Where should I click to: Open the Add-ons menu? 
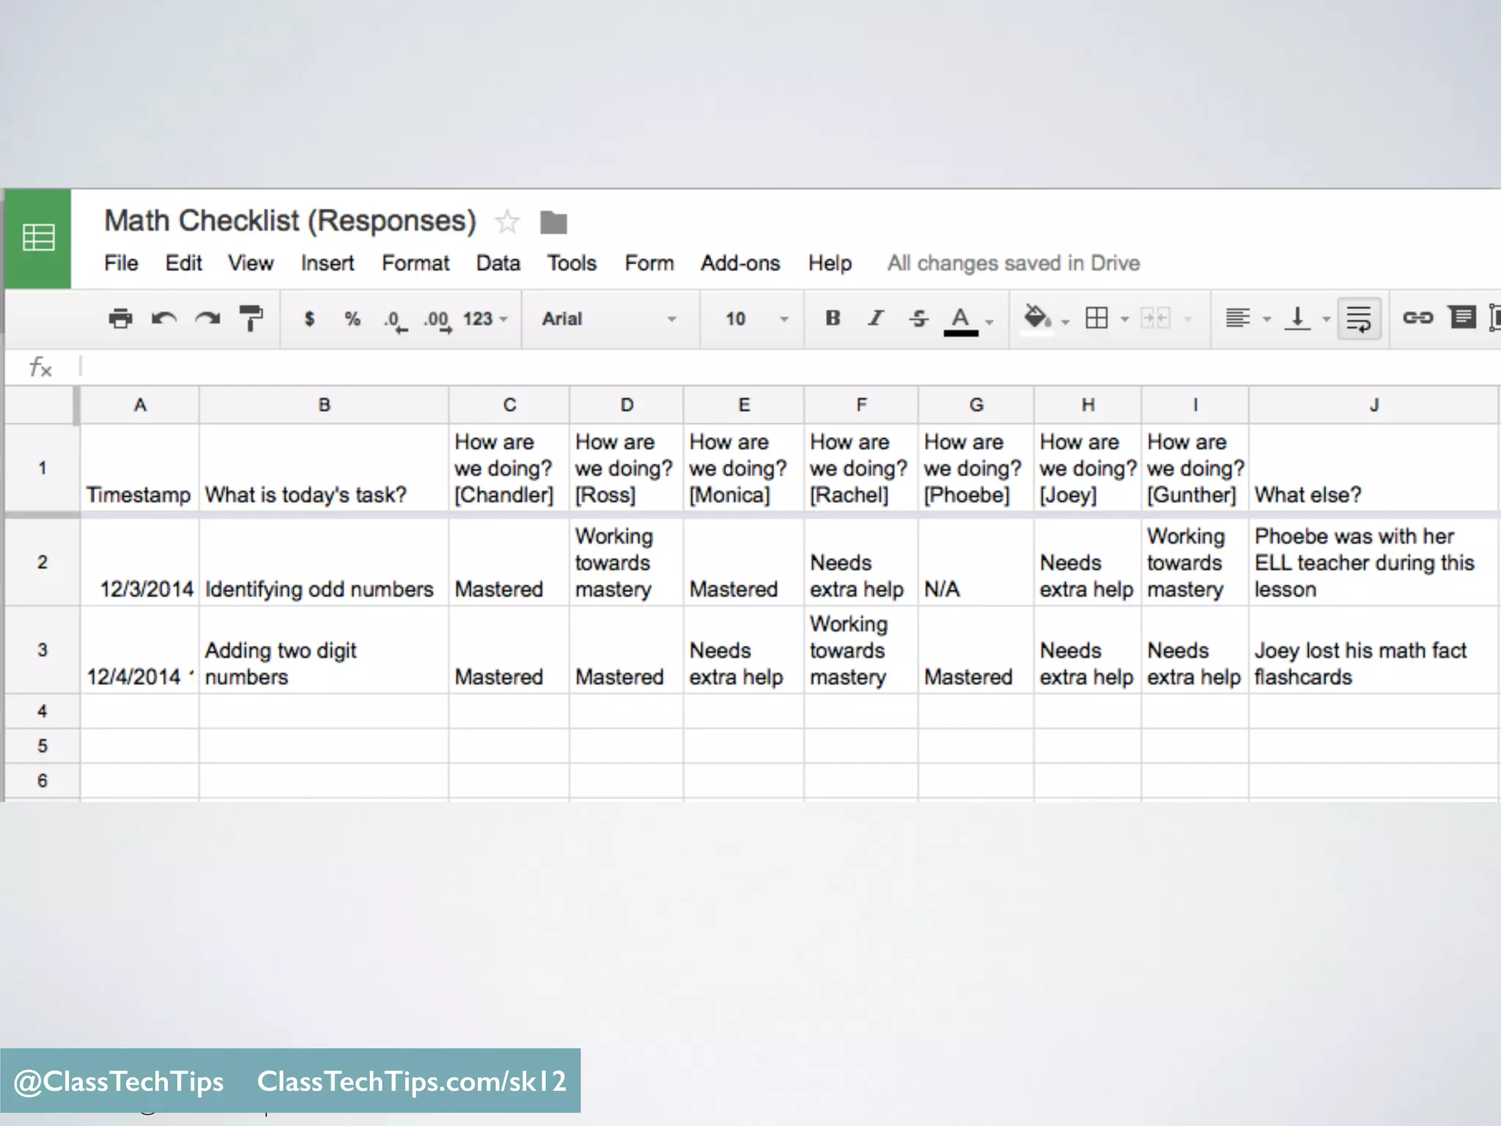740,263
